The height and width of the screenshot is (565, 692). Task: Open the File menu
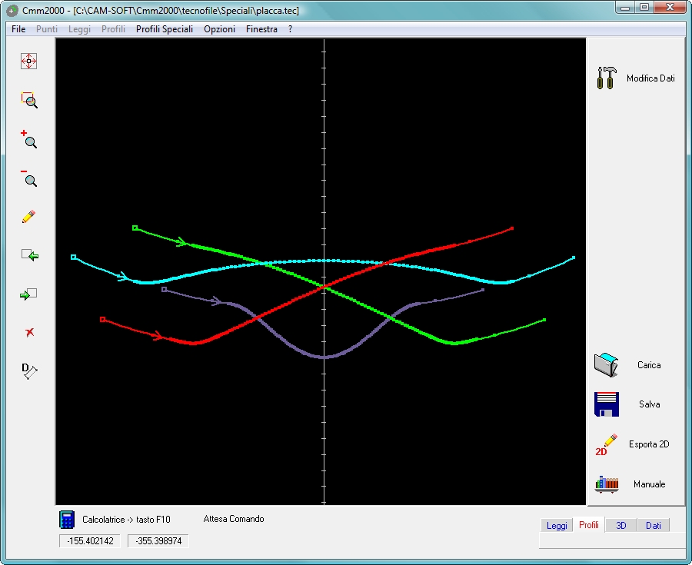tap(18, 29)
